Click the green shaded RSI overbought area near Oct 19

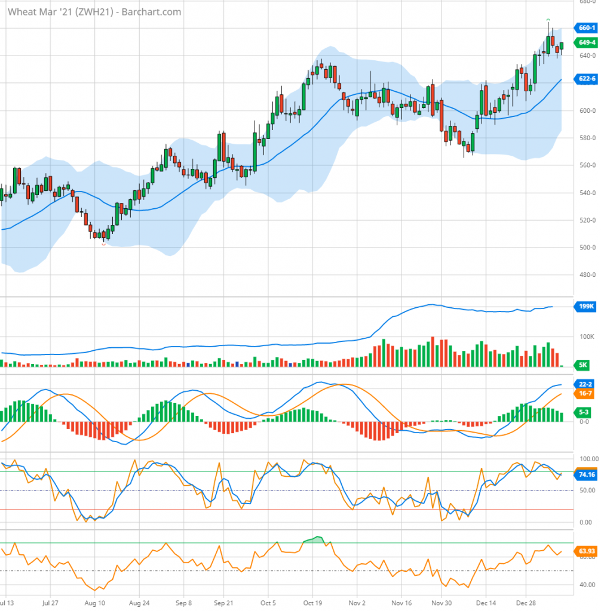[315, 539]
